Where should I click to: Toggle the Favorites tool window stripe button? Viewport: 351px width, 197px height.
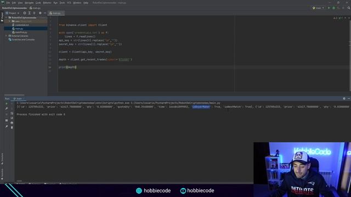pyautogui.click(x=2, y=174)
